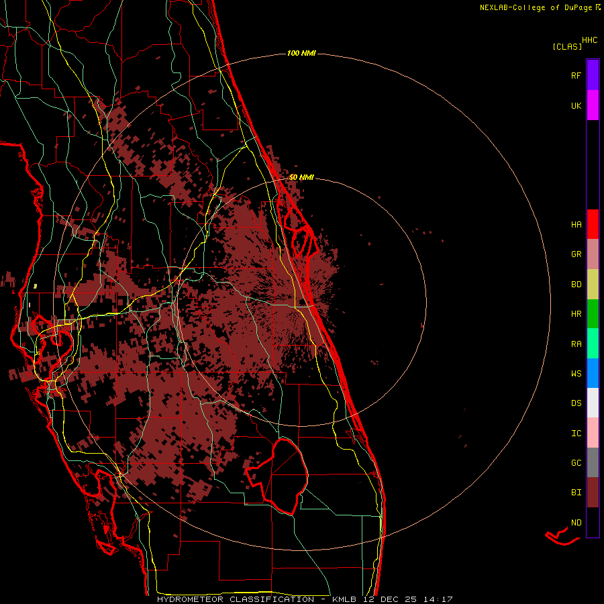Click the IC legend label
604x604 pixels.
click(576, 434)
